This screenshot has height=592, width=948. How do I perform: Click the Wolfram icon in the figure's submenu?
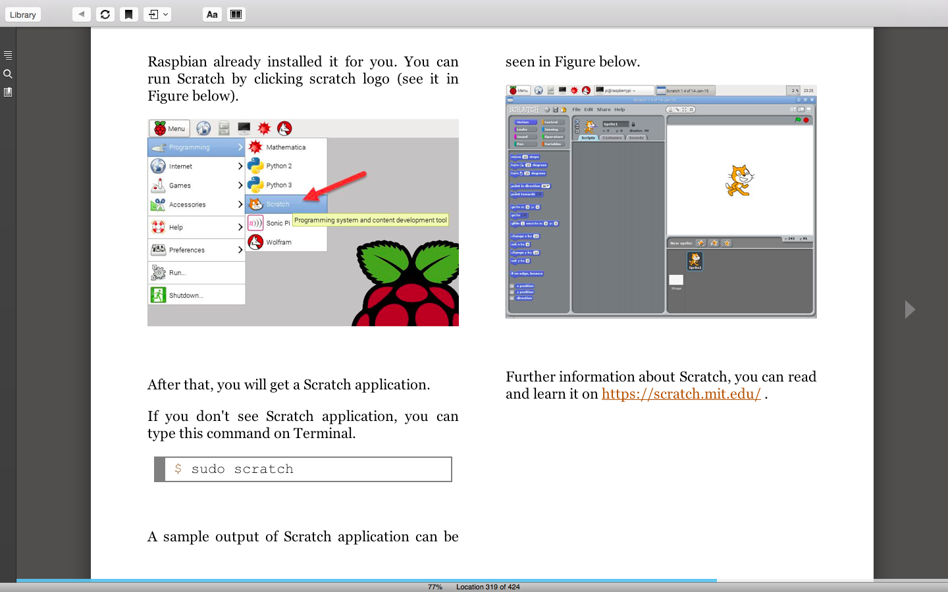255,242
